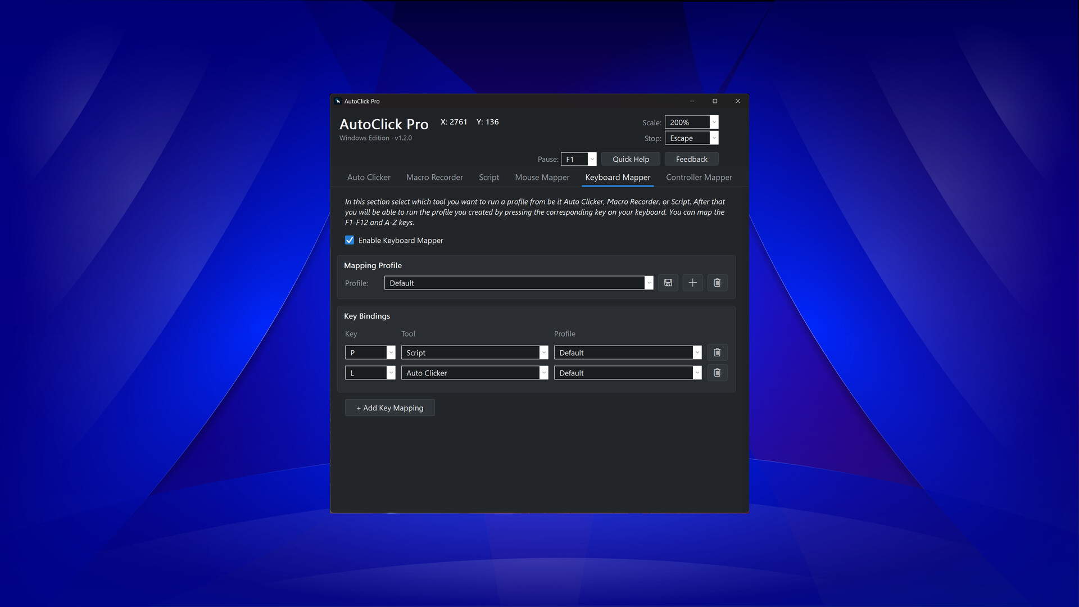Open the Stop key dropdown showing Escape
Viewport: 1079px width, 607px height.
click(691, 138)
